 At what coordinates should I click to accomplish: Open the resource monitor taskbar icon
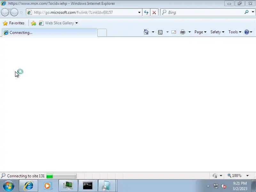(x=68, y=186)
